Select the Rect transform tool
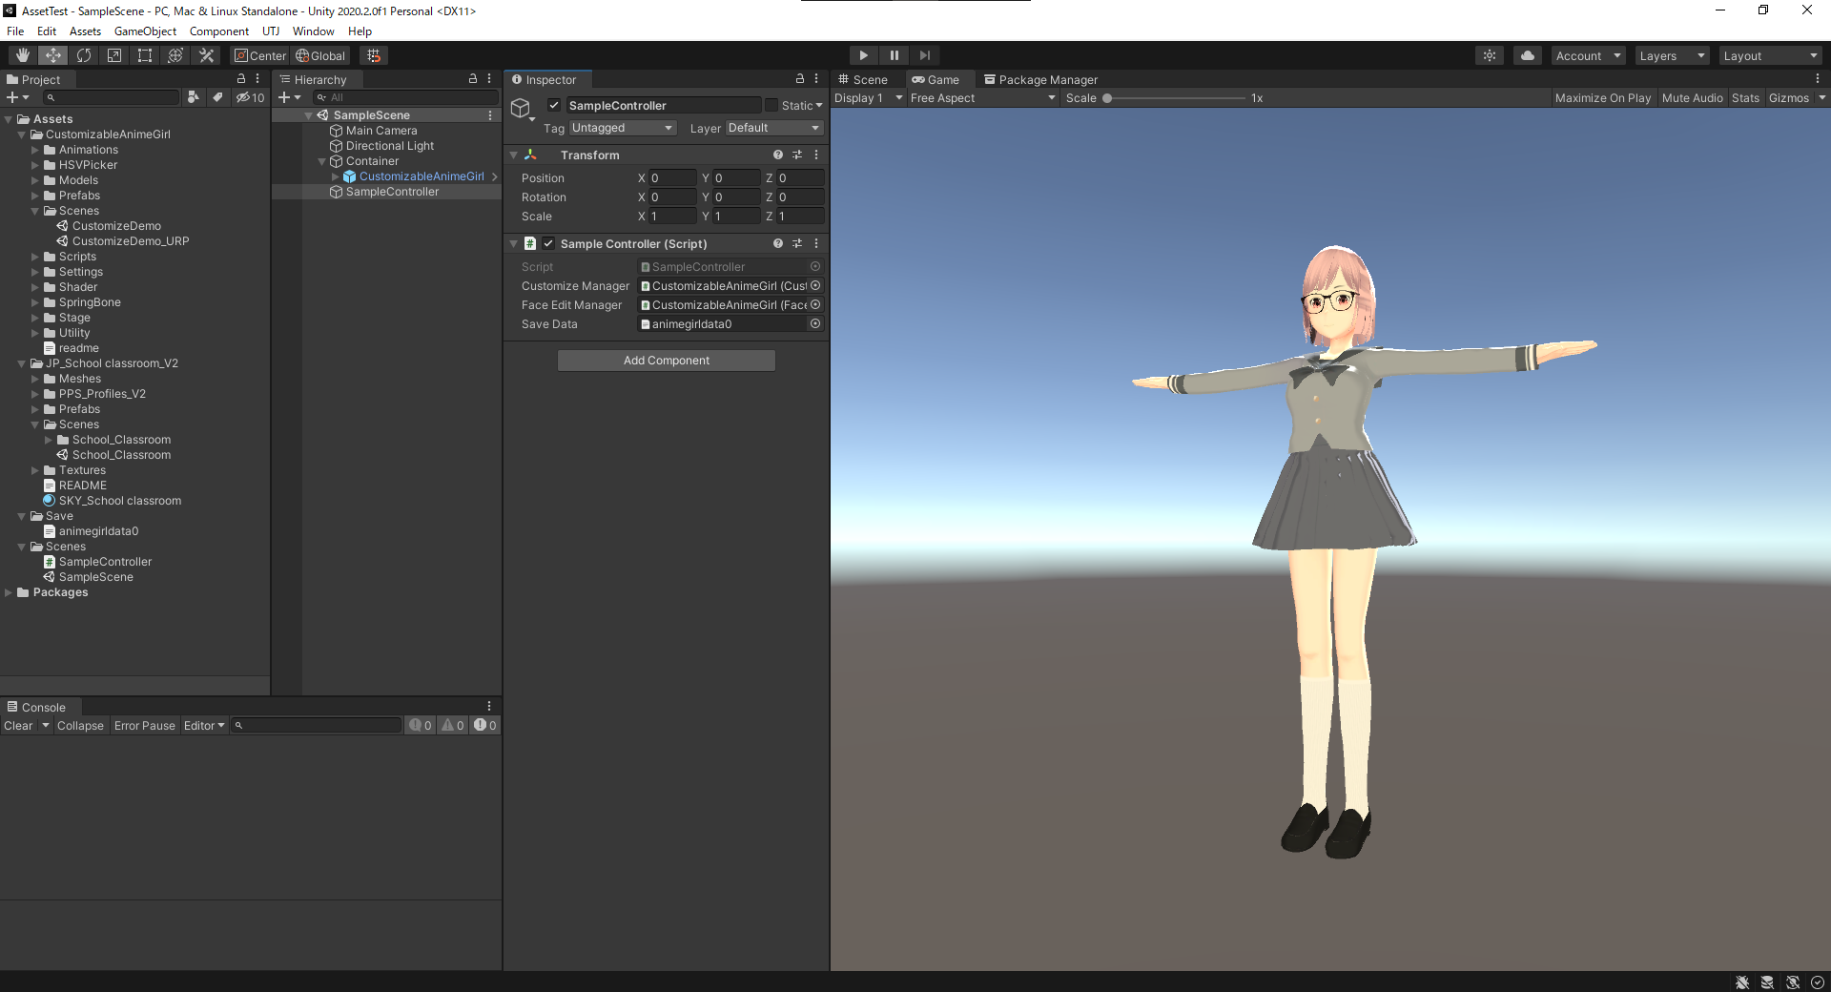Screen dimensions: 1831x992 click(145, 55)
